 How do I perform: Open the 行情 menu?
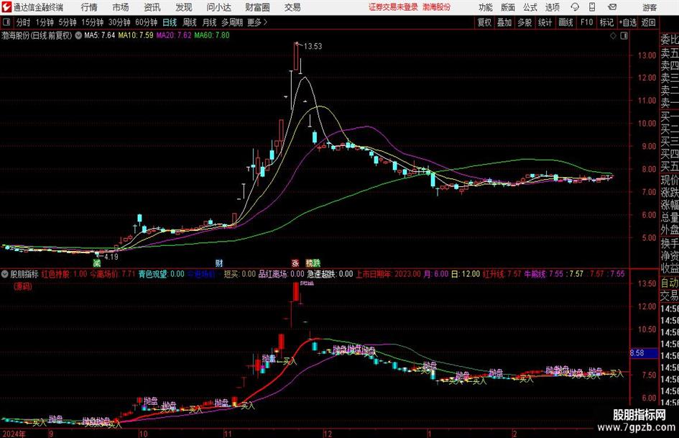pos(89,7)
